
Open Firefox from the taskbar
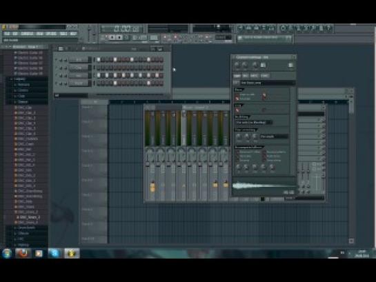[x=23, y=253]
